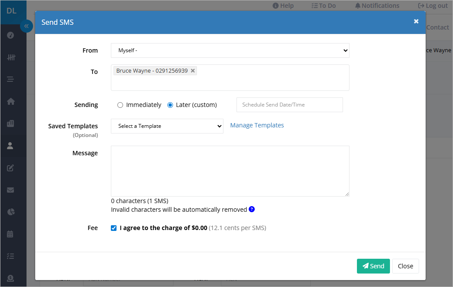
Task: Open the pie chart reports icon
Action: click(11, 212)
